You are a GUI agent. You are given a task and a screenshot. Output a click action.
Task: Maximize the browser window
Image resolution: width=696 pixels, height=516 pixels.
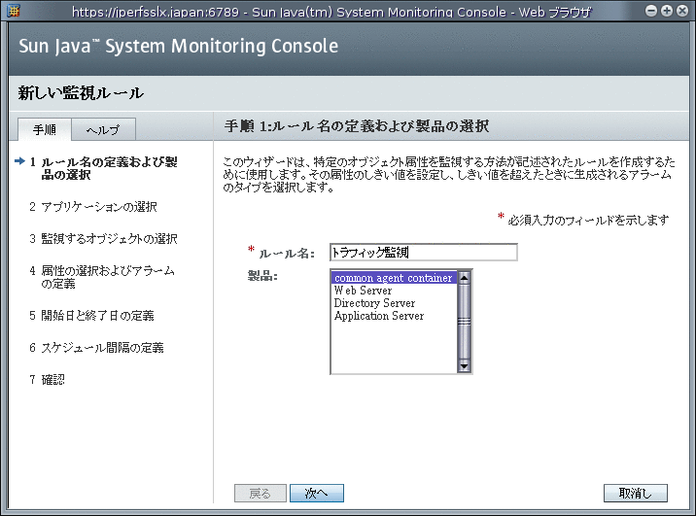[x=667, y=11]
